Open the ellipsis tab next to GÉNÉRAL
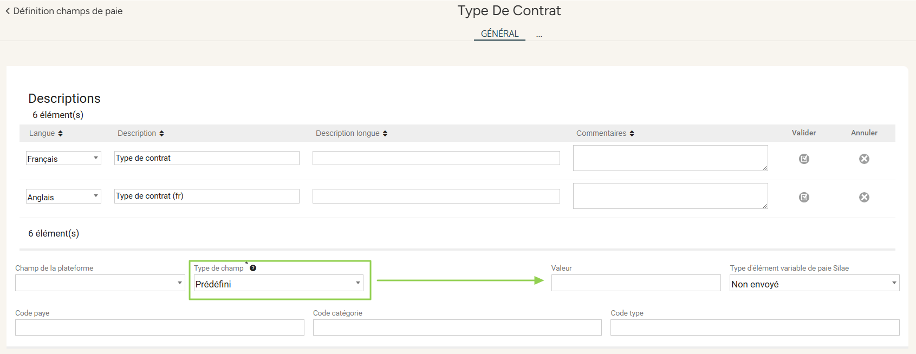The height and width of the screenshot is (354, 916). [x=539, y=35]
